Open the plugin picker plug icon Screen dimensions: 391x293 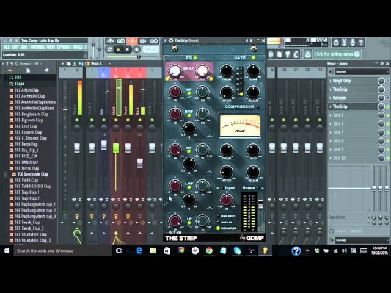click(x=288, y=54)
